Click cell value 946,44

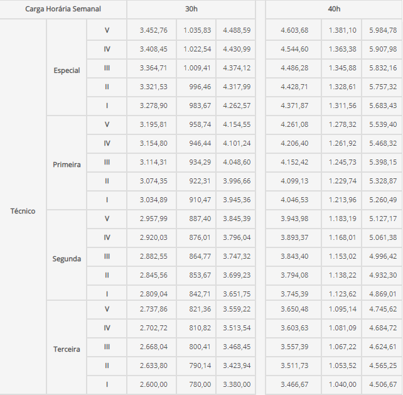pos(200,143)
